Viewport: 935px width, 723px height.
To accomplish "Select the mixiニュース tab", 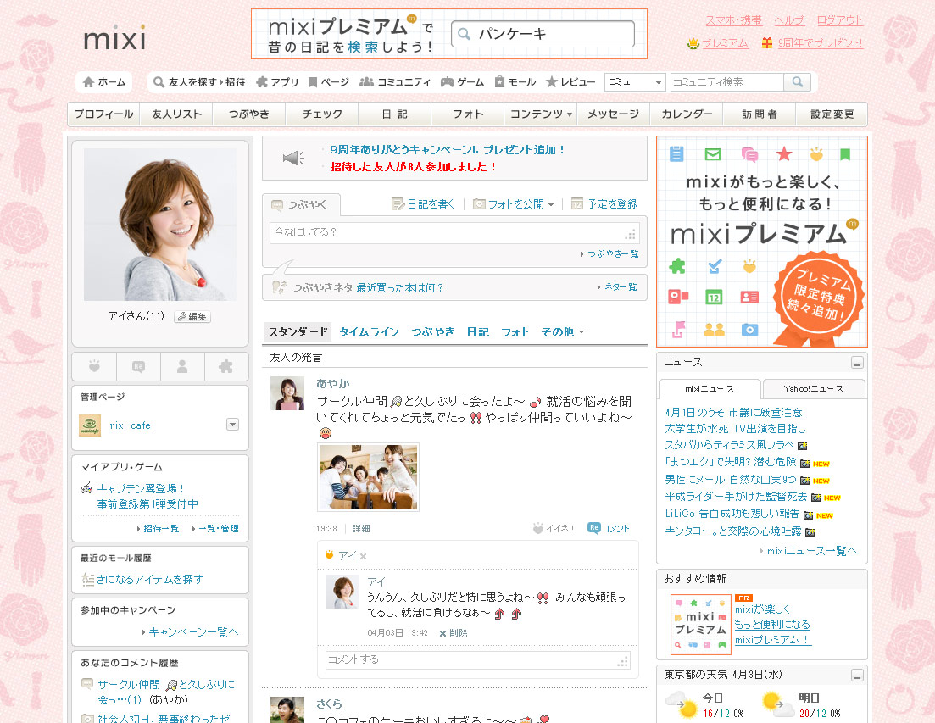I will pos(710,388).
